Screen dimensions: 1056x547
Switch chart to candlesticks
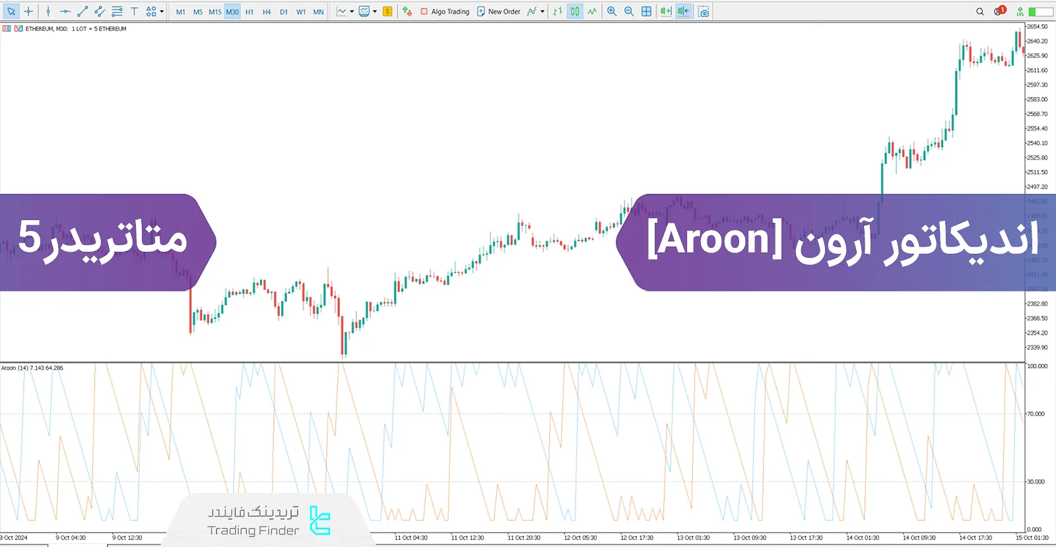coord(575,11)
